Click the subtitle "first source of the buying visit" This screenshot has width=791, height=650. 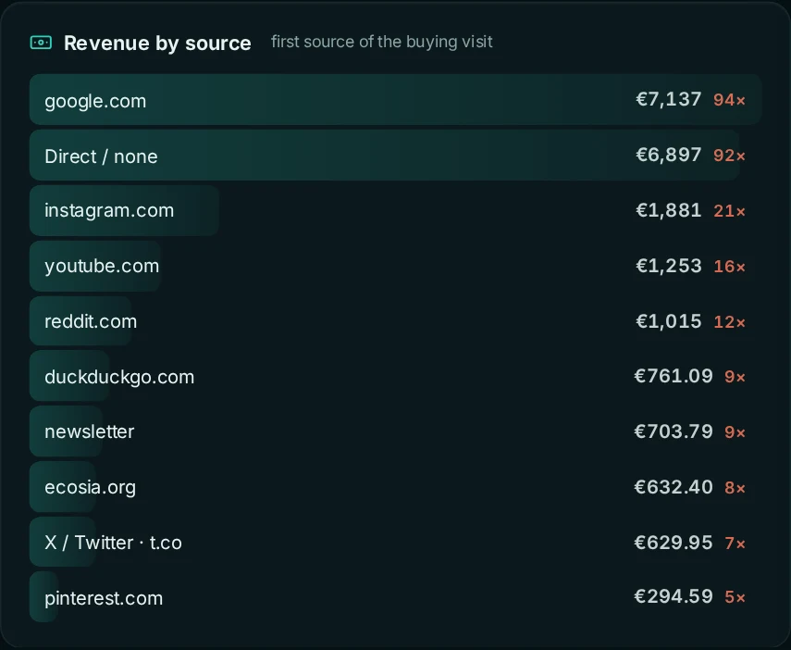coord(381,42)
